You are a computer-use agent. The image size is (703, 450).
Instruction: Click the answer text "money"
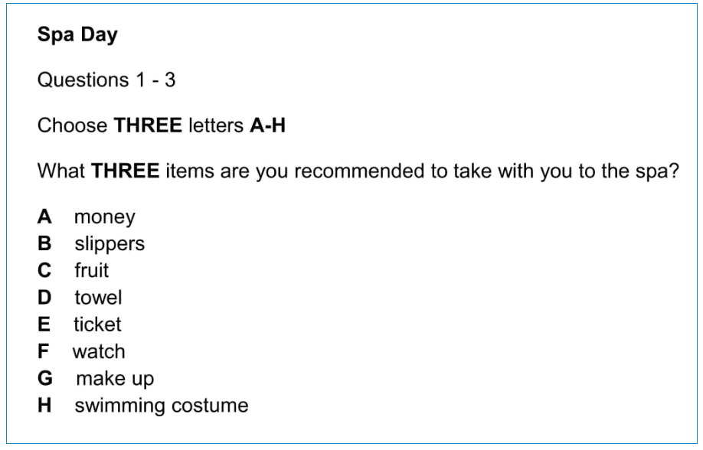click(105, 217)
